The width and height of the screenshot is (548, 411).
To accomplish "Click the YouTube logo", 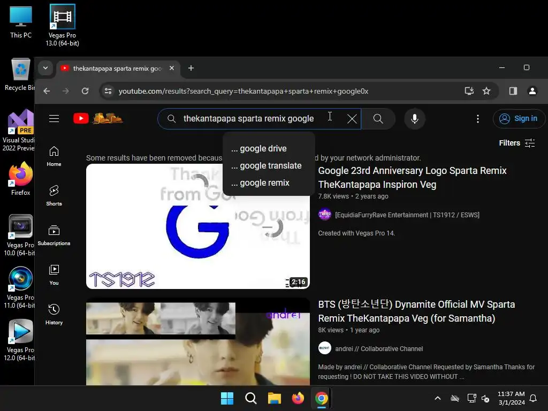I will tap(98, 118).
